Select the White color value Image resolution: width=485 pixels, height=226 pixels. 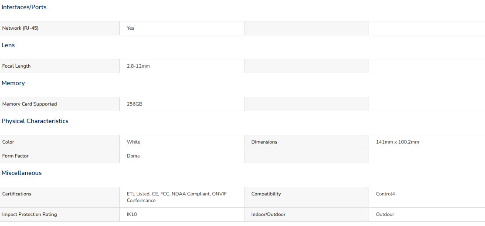[x=133, y=142]
